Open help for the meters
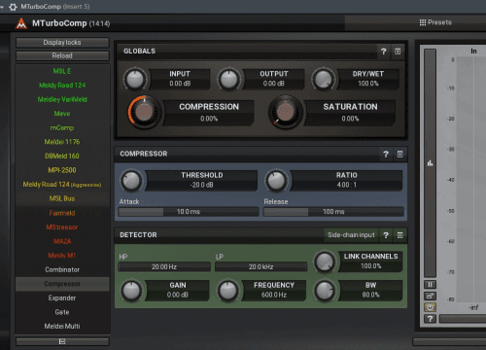Screen dimensions: 486x350 point(430,319)
